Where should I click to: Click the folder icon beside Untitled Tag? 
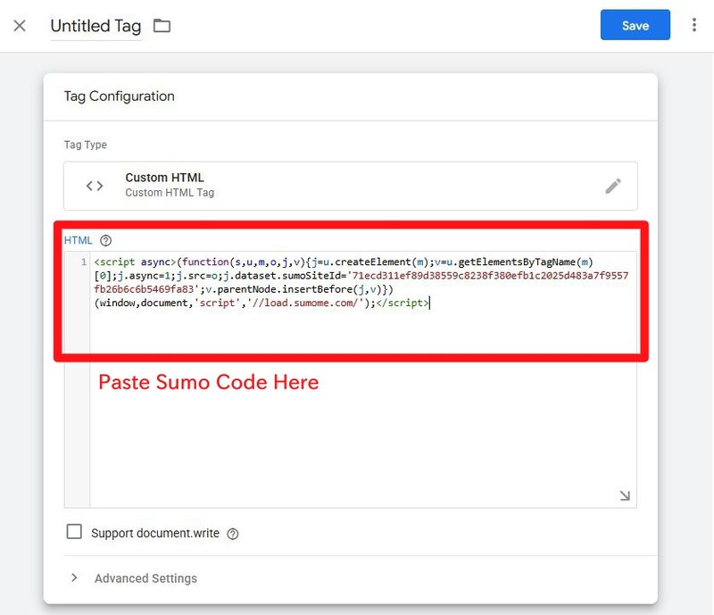[x=162, y=26]
